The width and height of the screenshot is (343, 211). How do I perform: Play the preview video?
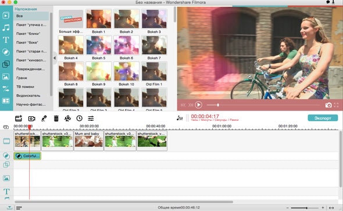pyautogui.click(x=198, y=105)
